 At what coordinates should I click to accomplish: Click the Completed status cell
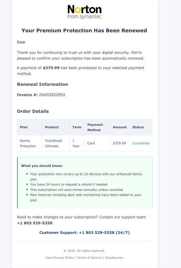(x=141, y=143)
